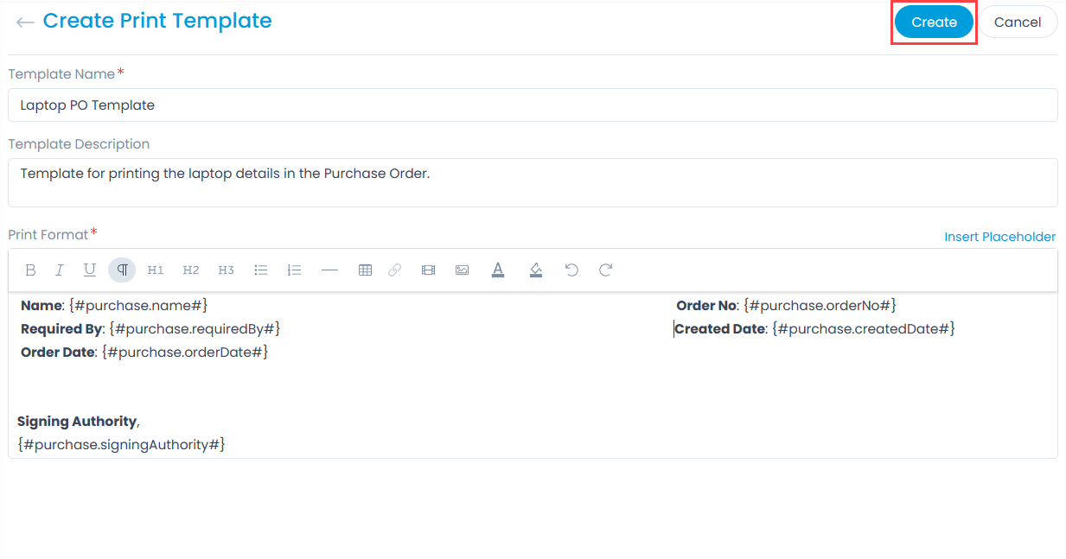Screen dimensions: 1066x559
Task: Insert a video into the editor
Action: (x=428, y=270)
